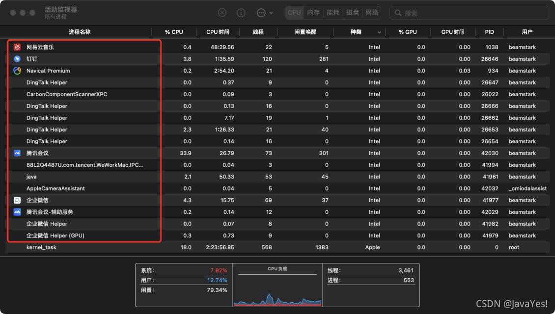Sort by 进程名称 column header
The width and height of the screenshot is (555, 314).
pyautogui.click(x=80, y=32)
